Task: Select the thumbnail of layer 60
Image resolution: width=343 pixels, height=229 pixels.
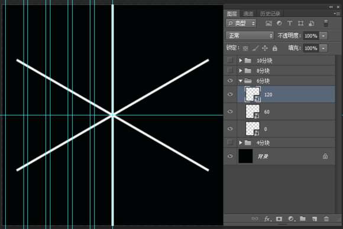Action: coord(253,112)
